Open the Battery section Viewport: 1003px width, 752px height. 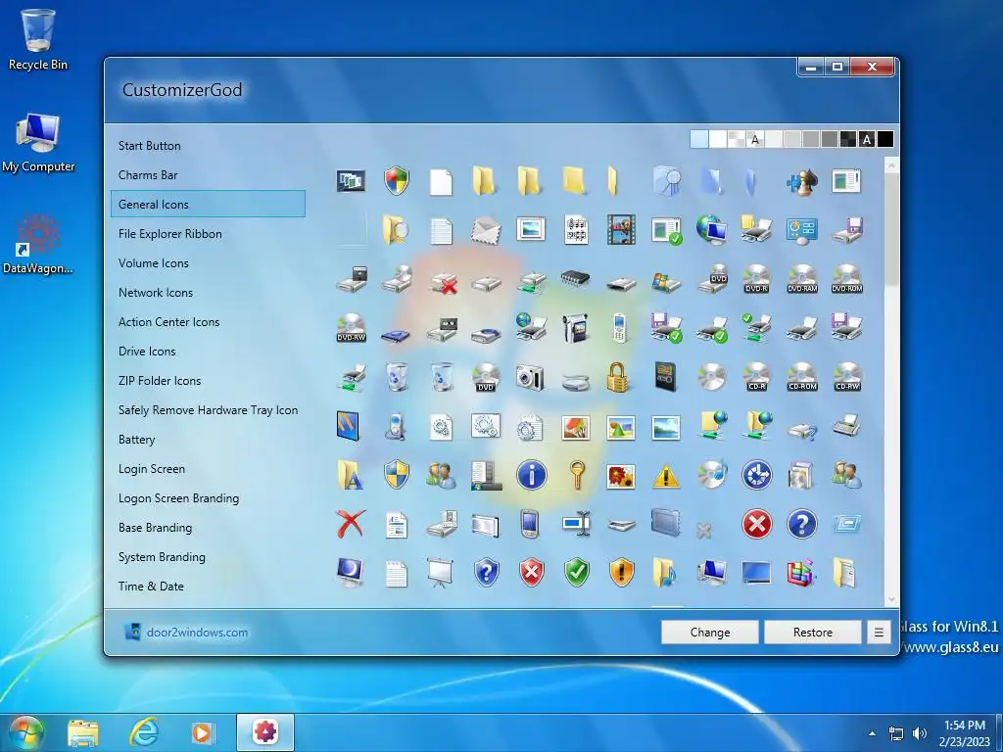point(136,440)
